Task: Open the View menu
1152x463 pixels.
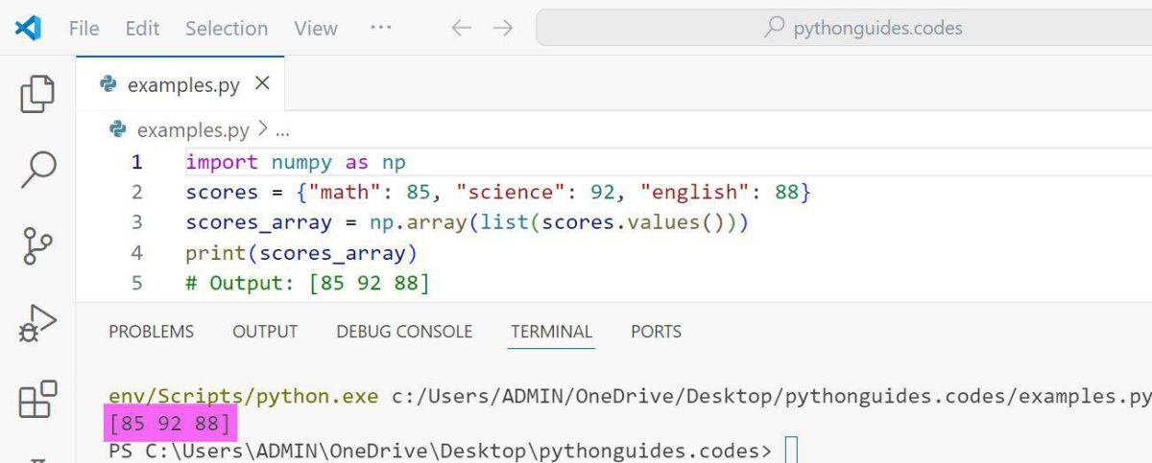Action: point(316,28)
